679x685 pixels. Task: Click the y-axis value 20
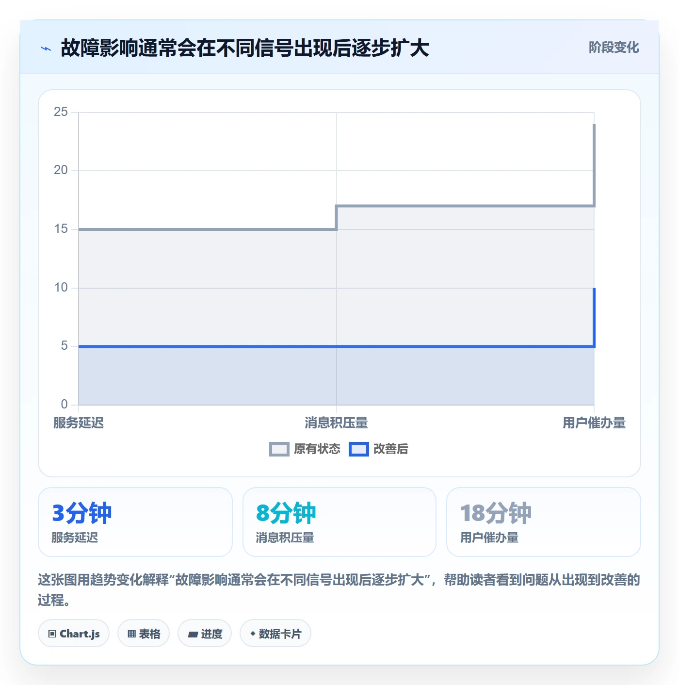61,170
